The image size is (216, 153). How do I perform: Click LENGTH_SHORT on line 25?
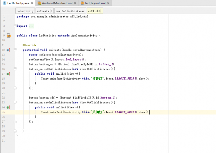click(x=126, y=112)
